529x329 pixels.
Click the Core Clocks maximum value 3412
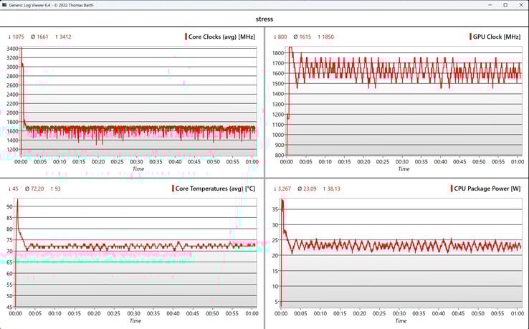63,37
